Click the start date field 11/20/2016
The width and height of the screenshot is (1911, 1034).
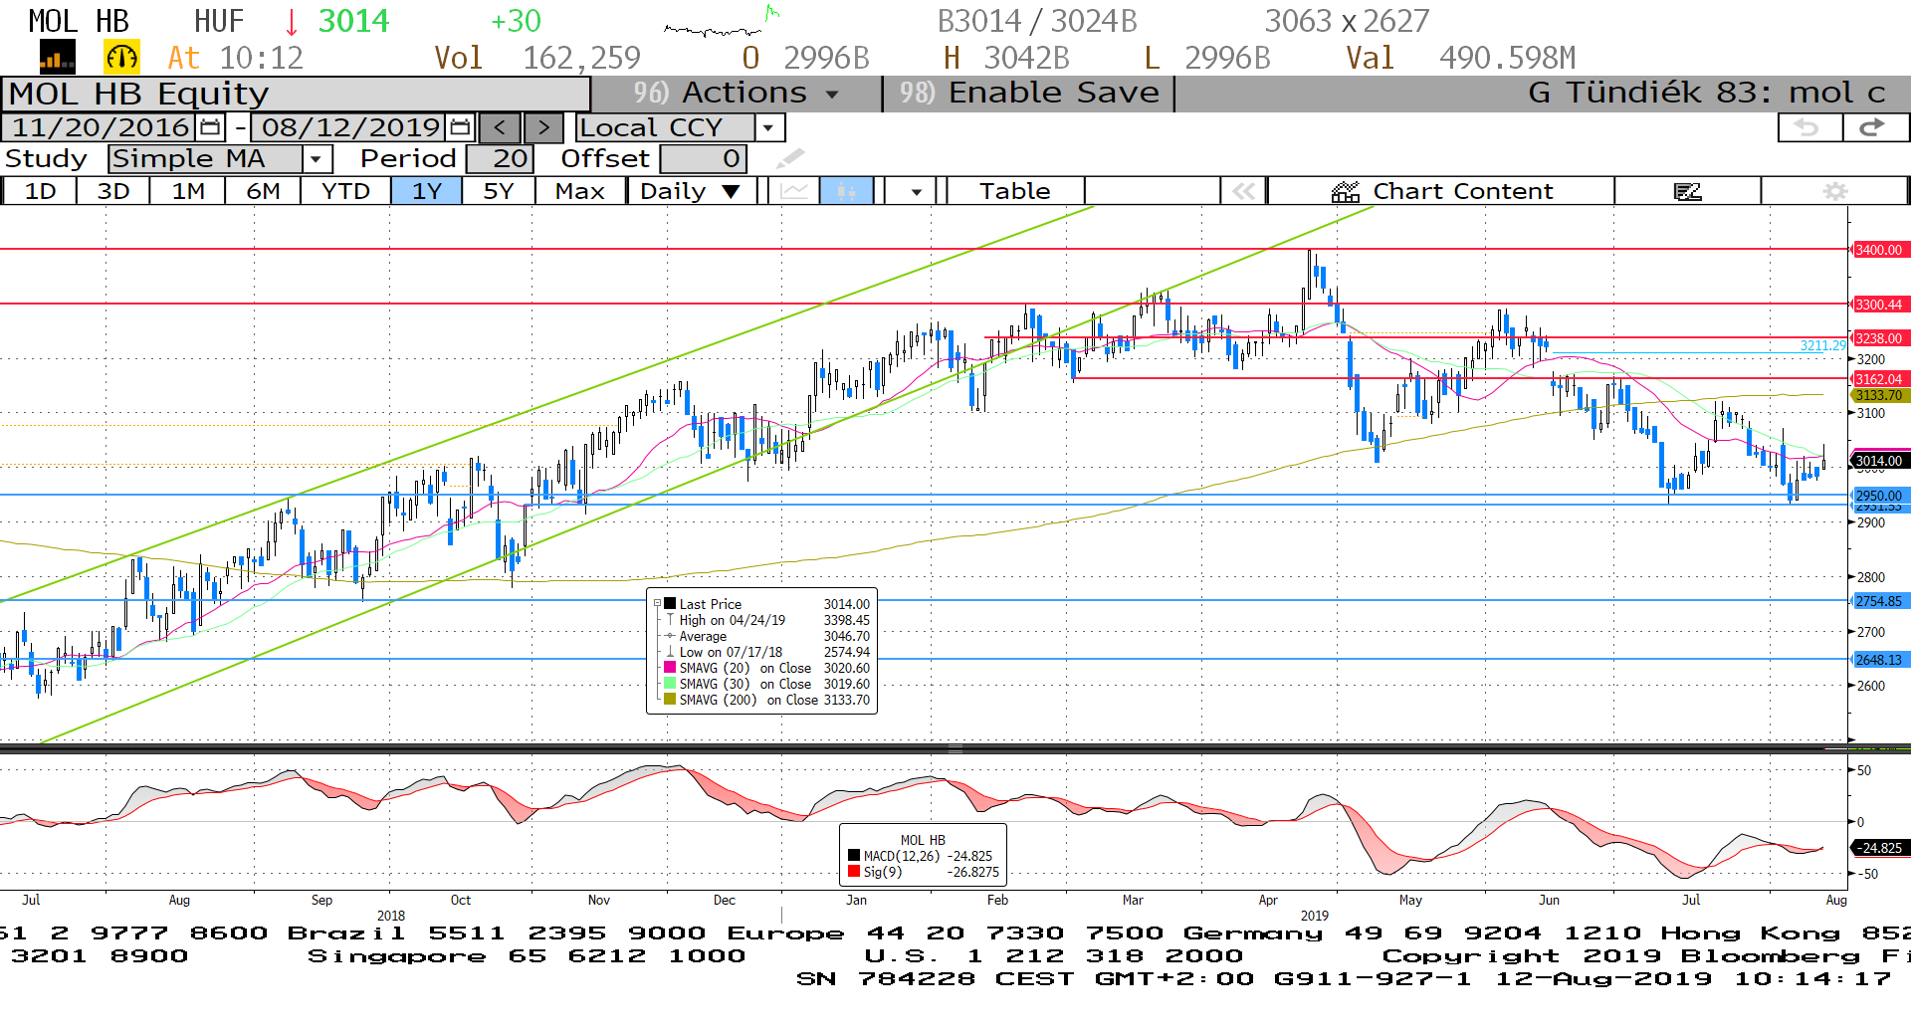101,127
